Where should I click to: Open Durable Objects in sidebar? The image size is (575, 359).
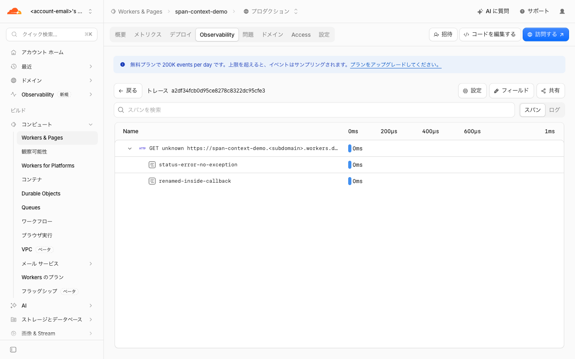click(x=41, y=193)
